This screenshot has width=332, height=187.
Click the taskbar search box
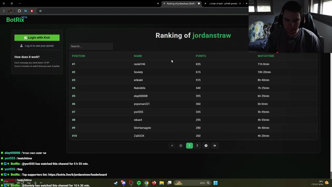192,183
